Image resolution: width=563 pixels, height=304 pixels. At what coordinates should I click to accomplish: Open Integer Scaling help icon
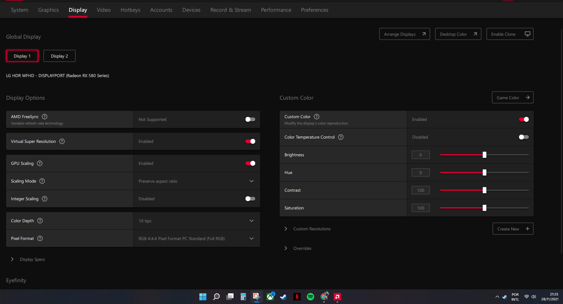pos(45,199)
